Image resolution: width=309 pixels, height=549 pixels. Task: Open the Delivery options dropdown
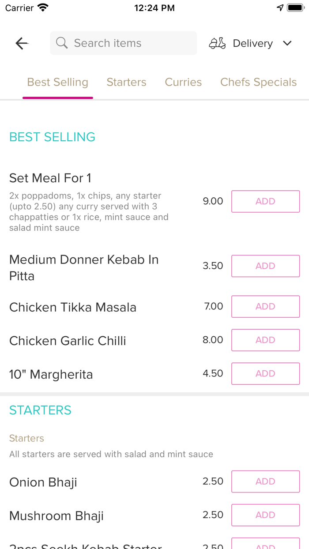click(x=252, y=43)
